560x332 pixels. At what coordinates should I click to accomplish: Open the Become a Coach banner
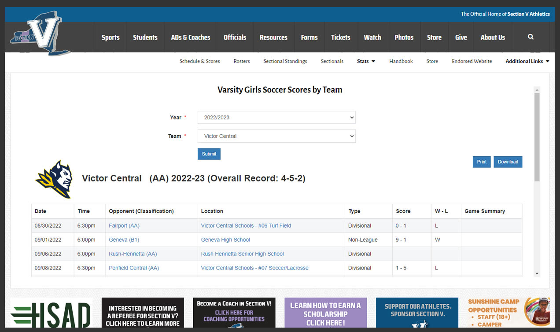[x=234, y=313]
